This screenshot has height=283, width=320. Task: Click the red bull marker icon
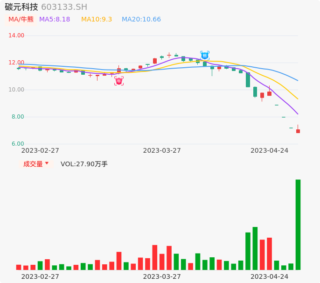coord(119,81)
